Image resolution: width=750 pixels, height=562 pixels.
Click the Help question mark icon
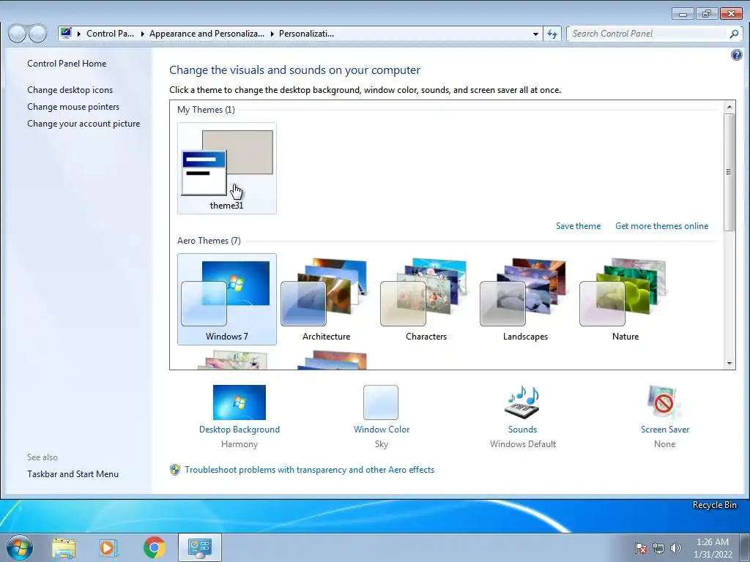737,55
